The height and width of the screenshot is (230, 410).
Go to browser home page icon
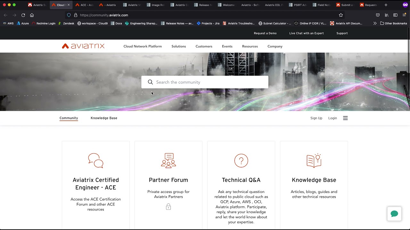click(32, 15)
